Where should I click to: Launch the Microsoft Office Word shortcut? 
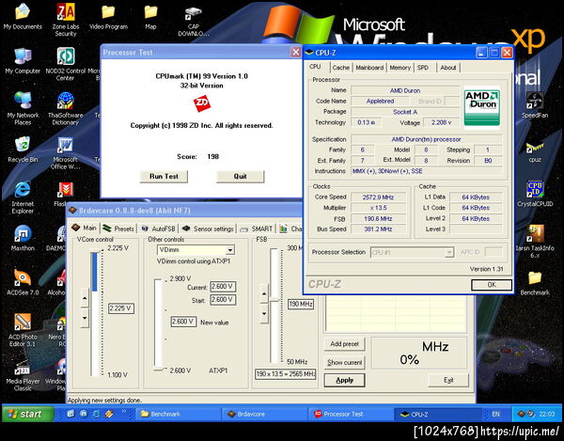click(65, 152)
